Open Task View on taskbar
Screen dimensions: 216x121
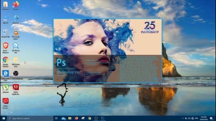[x=56, y=118]
